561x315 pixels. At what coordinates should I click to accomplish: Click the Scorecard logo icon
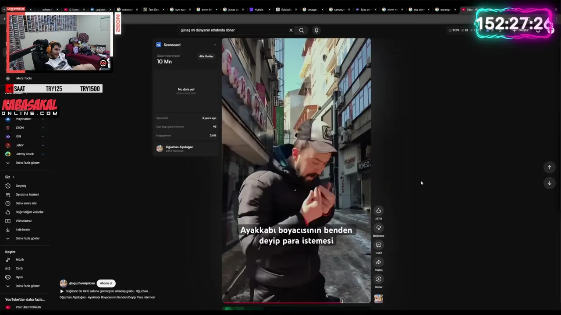159,45
